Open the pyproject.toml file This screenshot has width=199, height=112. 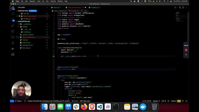tap(27, 45)
